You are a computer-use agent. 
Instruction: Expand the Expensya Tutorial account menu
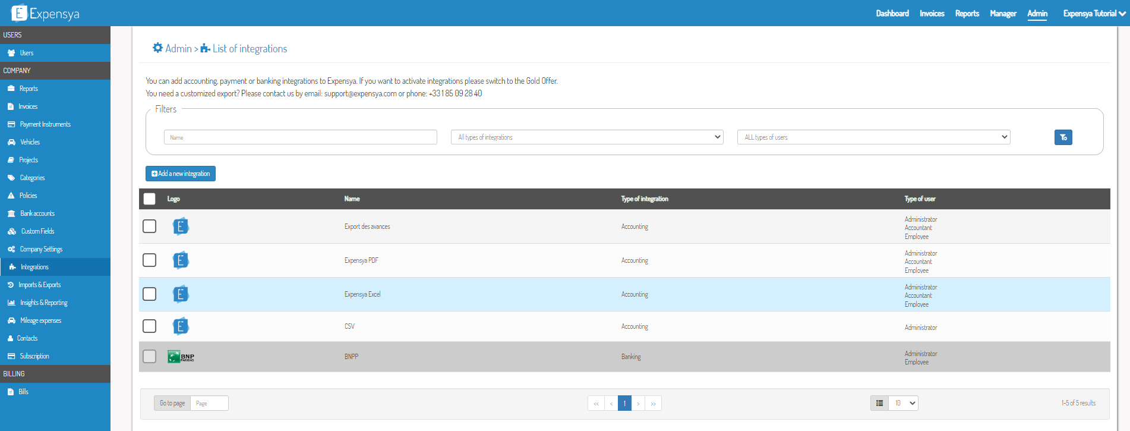point(1094,13)
